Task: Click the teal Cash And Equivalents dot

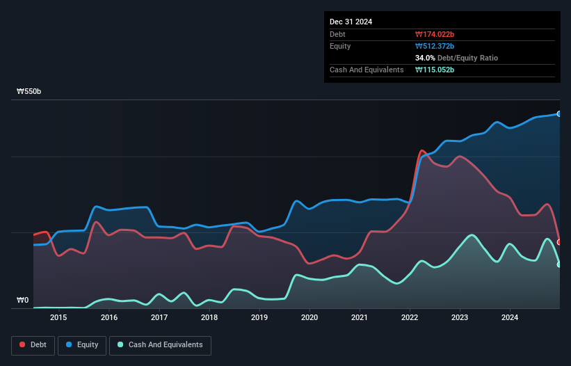Action: (x=120, y=344)
